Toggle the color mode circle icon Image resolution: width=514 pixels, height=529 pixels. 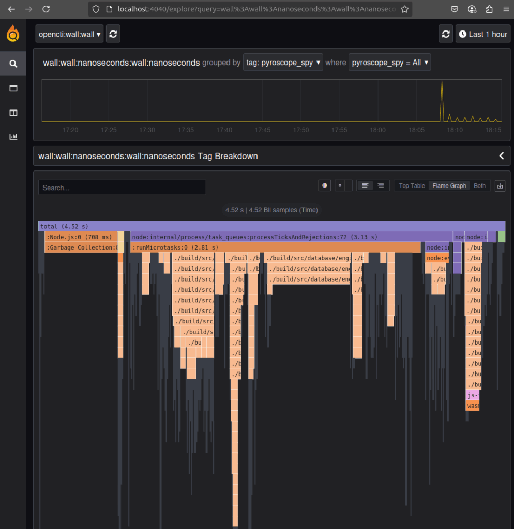pos(324,185)
